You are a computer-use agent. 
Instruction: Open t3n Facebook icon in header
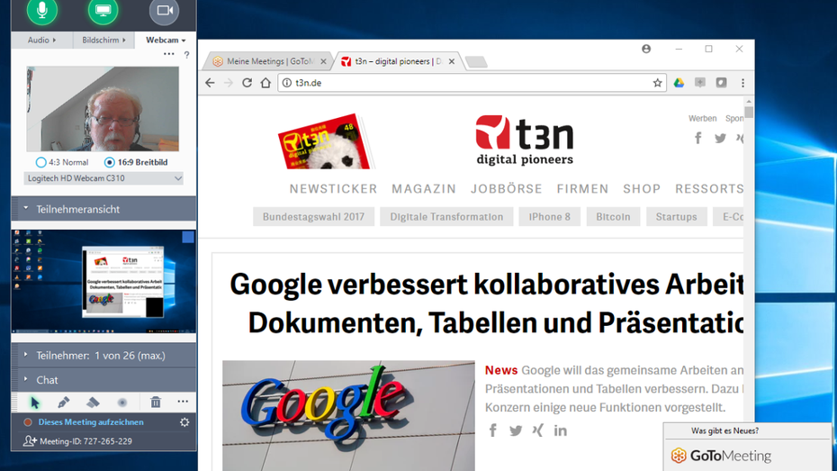(x=697, y=139)
